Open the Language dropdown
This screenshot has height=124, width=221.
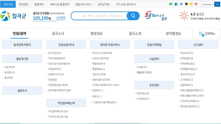[207, 4]
